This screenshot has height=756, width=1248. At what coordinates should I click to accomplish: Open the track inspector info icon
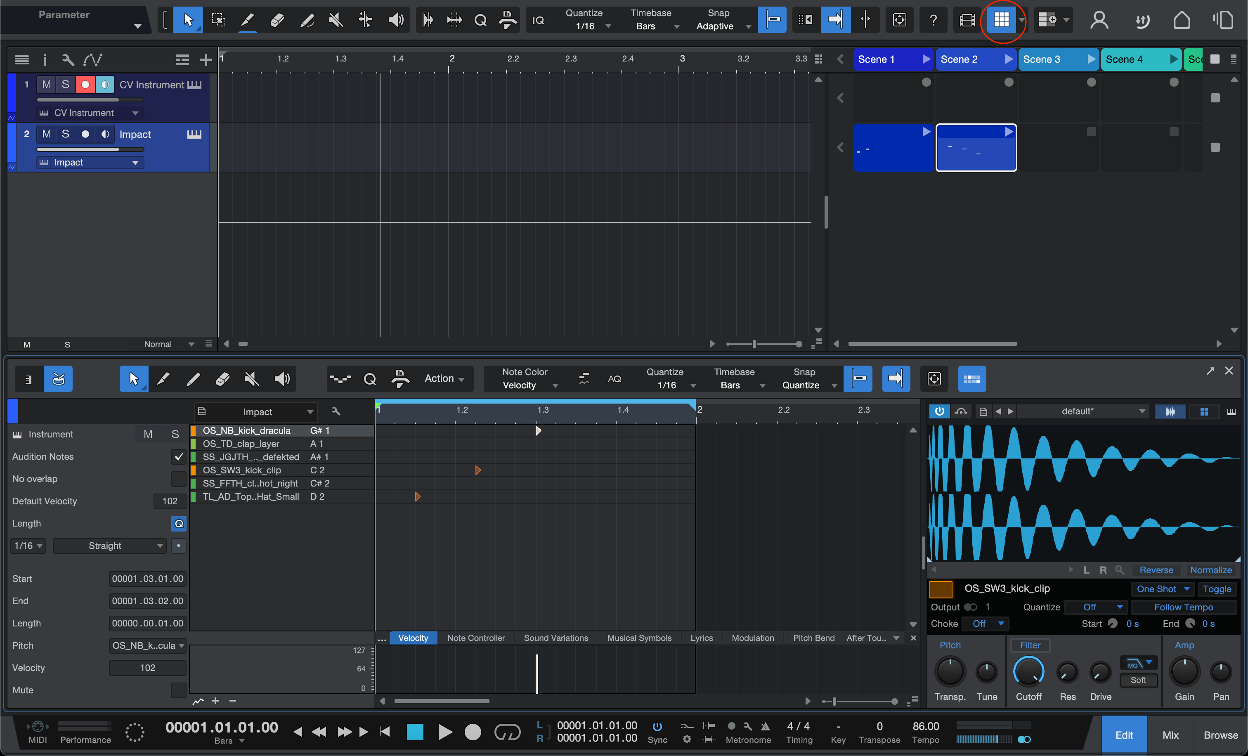(x=45, y=60)
